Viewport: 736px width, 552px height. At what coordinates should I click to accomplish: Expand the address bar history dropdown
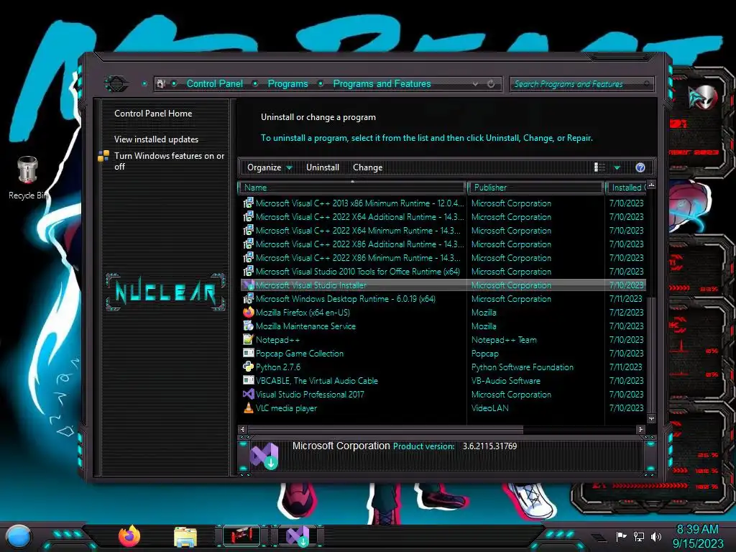pyautogui.click(x=475, y=84)
